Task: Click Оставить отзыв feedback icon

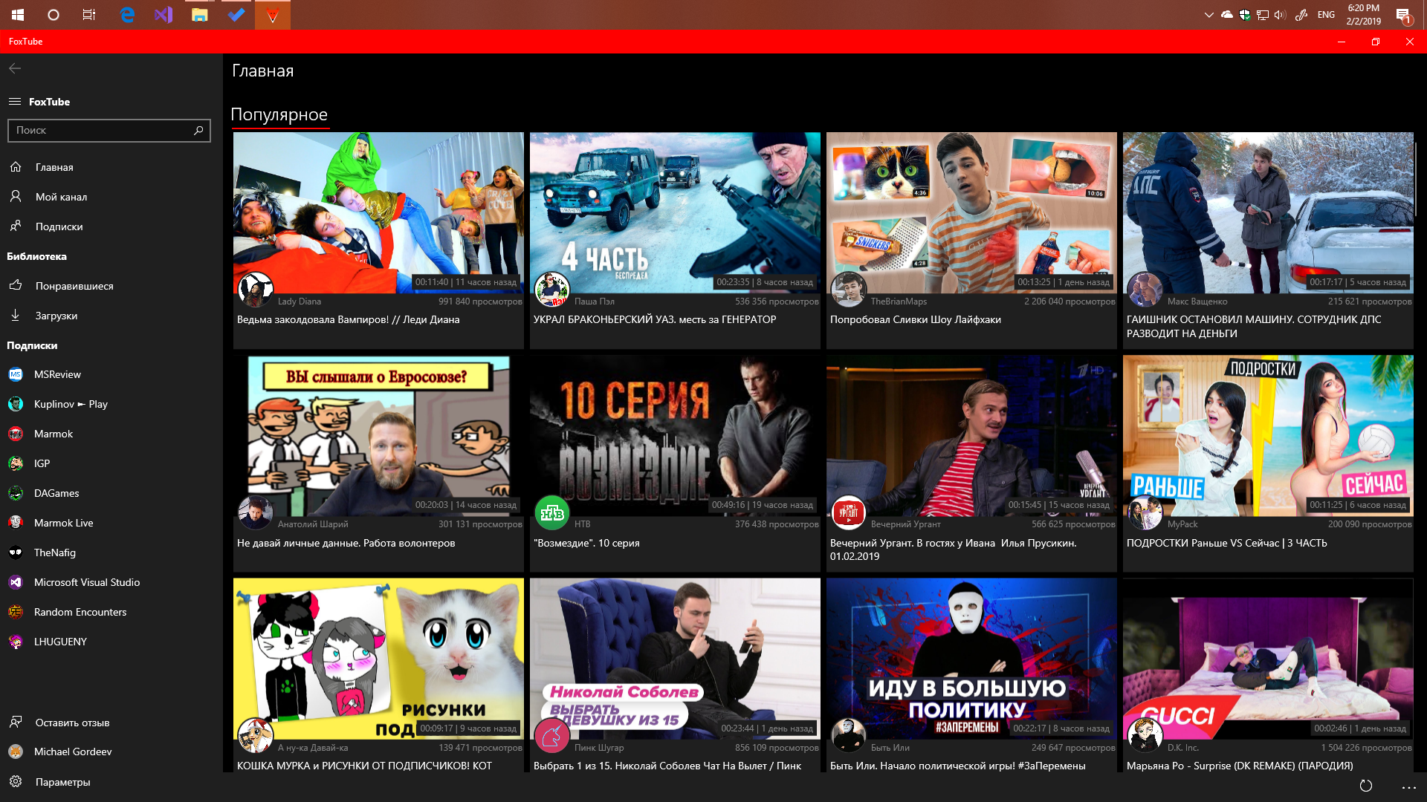Action: [16, 722]
